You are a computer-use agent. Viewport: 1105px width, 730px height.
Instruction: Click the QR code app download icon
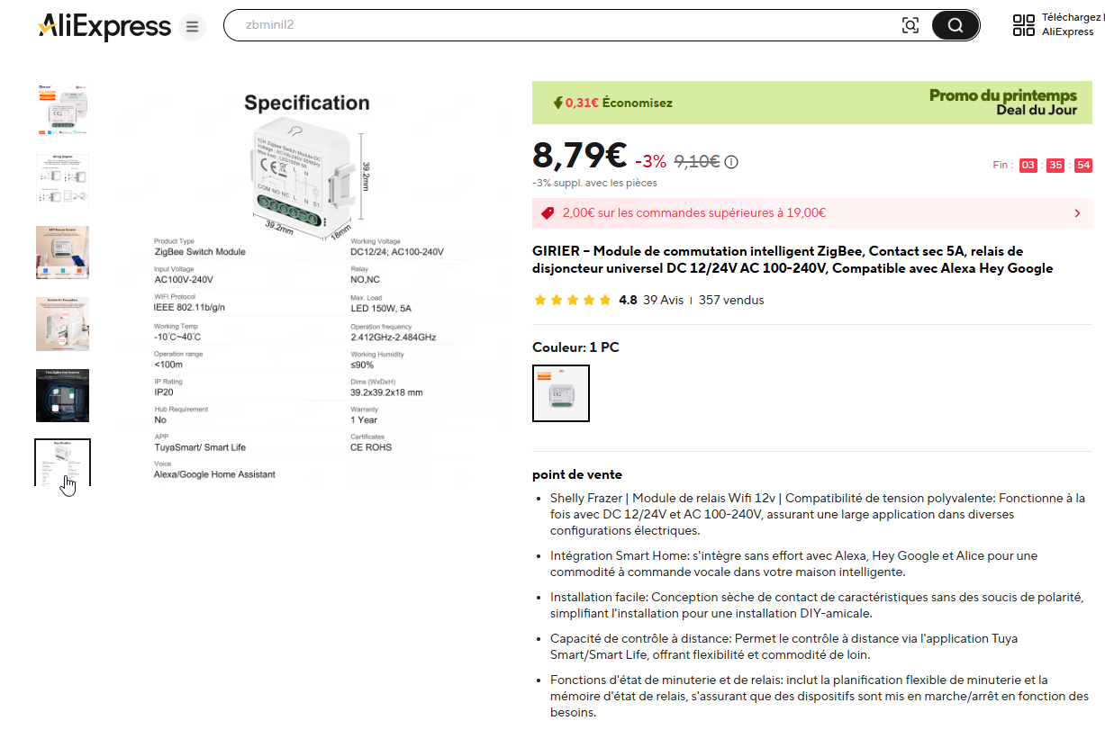pos(1024,25)
